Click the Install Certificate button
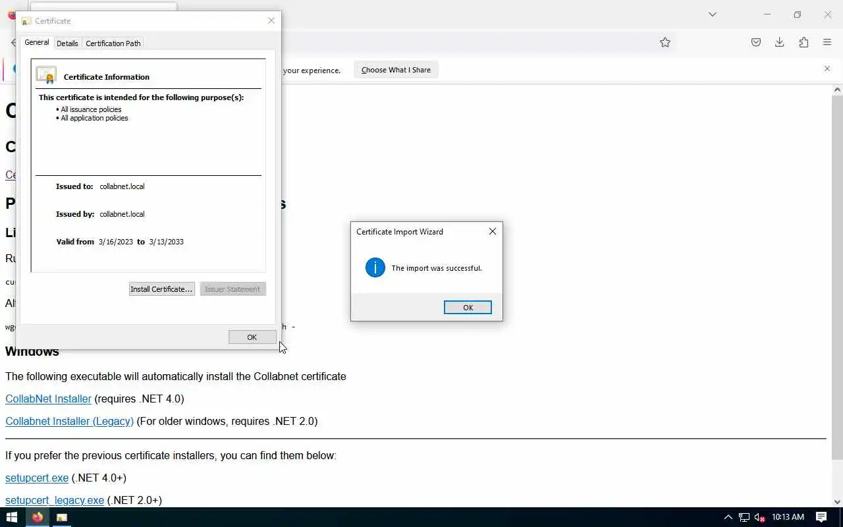Viewport: 843px width, 527px height. click(x=161, y=289)
